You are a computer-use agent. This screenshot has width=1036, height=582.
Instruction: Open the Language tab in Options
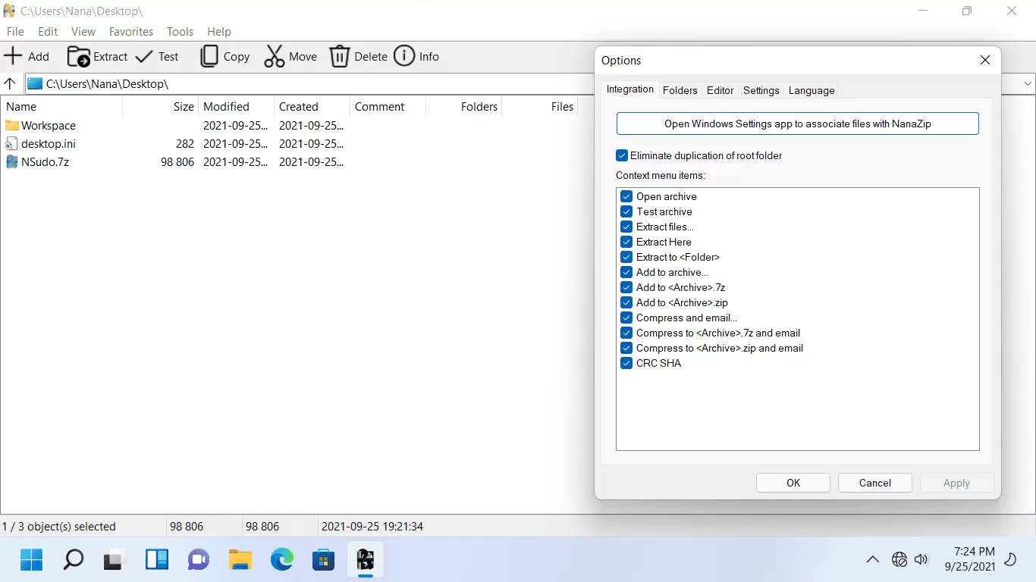[811, 90]
